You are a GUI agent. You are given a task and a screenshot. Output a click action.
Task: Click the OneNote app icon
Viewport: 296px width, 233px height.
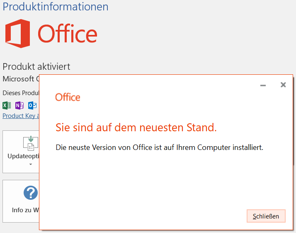(x=19, y=105)
